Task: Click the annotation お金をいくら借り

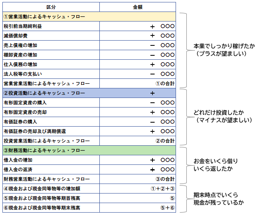Action: click(x=216, y=161)
